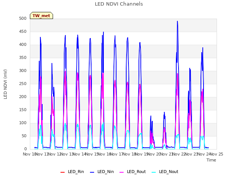Click the 450 y-axis tick value
This screenshot has width=239, height=179.
tap(23, 31)
